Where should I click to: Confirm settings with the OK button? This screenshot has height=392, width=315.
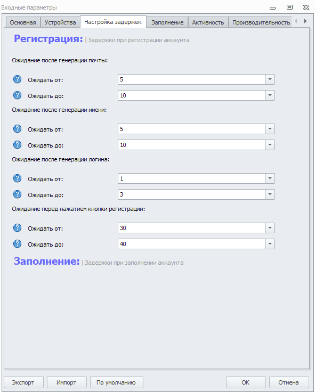click(246, 382)
